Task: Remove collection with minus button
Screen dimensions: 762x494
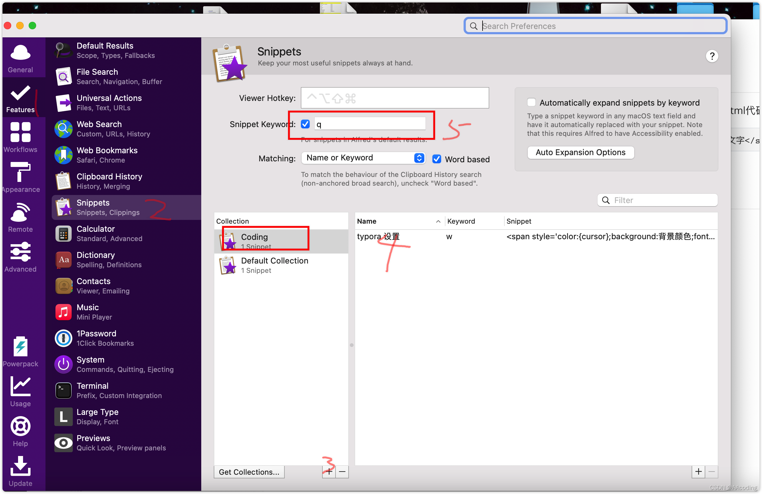Action: [x=342, y=472]
